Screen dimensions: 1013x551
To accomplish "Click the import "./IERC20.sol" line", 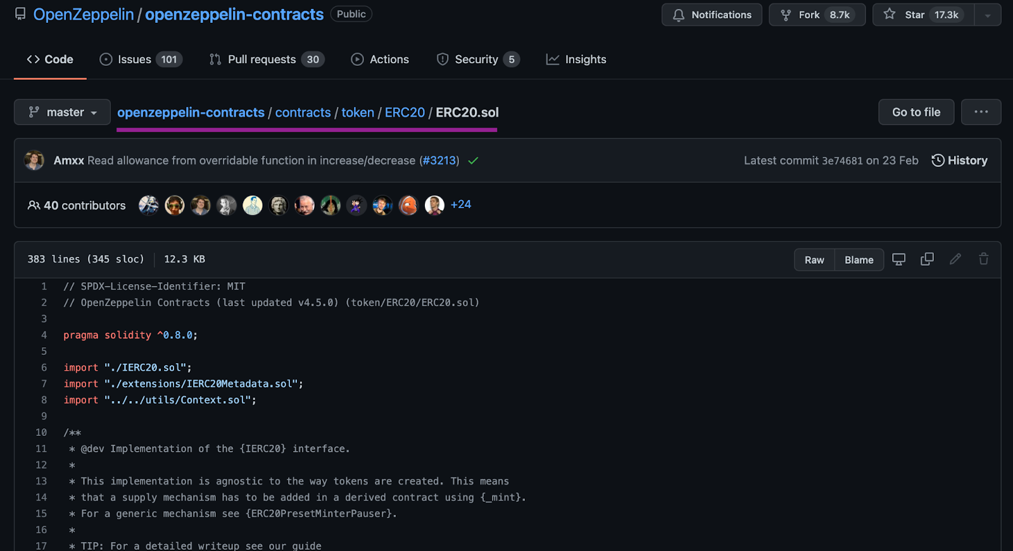I will (127, 368).
